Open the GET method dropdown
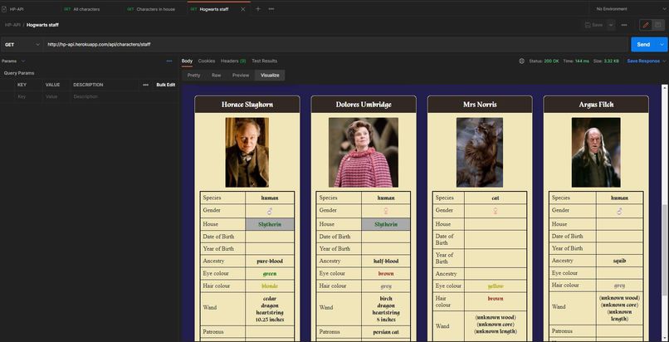 (x=22, y=44)
